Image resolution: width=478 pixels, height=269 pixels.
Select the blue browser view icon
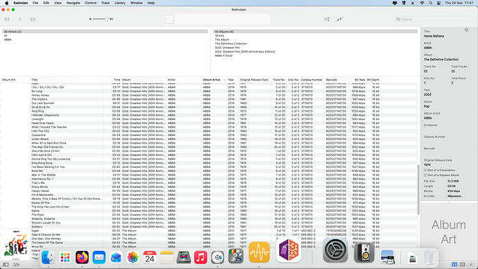[x=454, y=264]
